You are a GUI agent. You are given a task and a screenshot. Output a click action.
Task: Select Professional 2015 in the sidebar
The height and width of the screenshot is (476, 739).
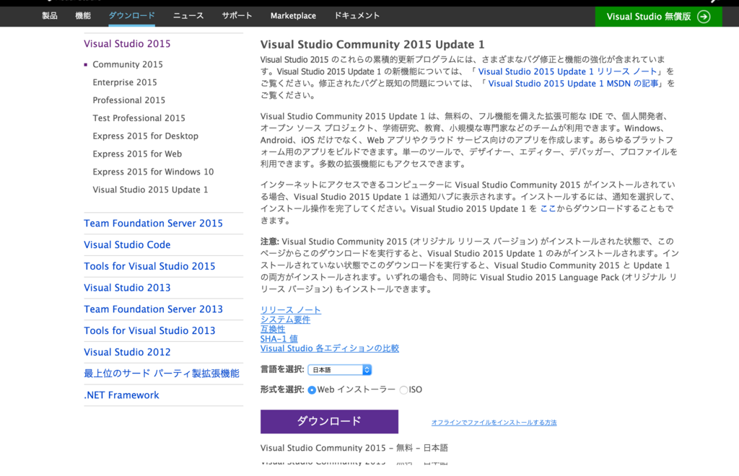[x=129, y=100]
